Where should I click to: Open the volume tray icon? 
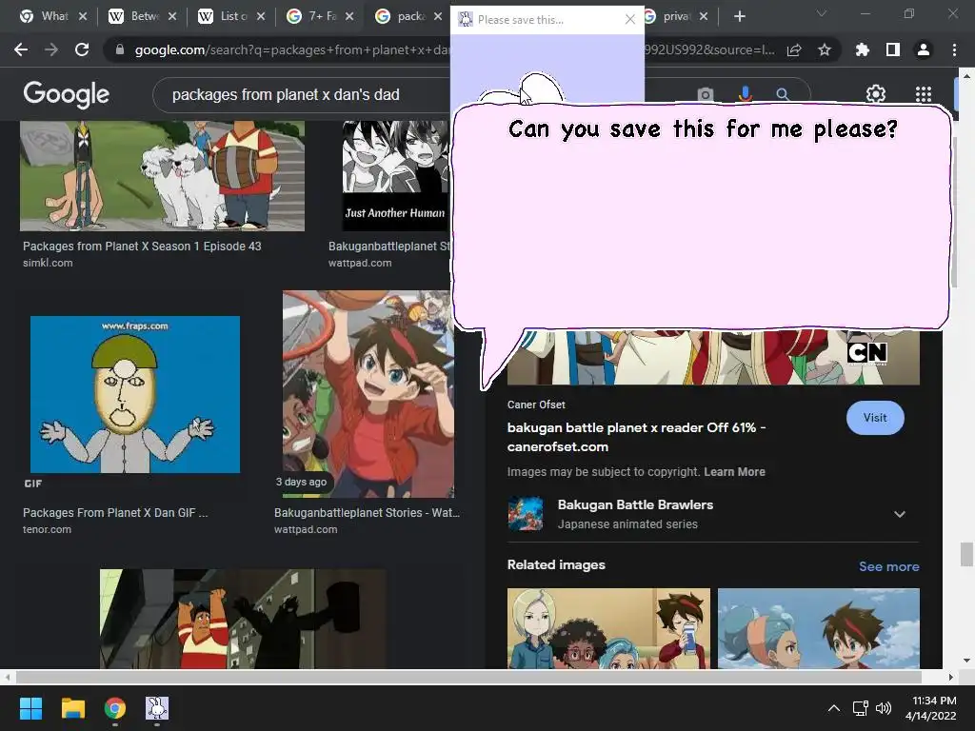tap(884, 708)
